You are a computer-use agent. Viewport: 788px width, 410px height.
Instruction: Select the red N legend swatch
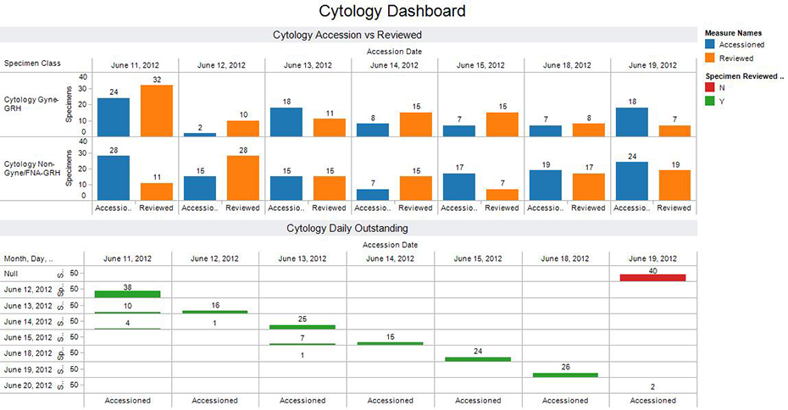pos(712,88)
